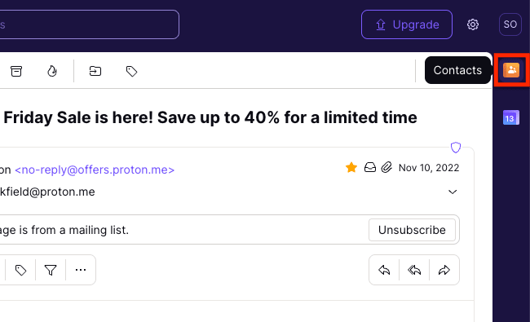This screenshot has width=530, height=322.
Task: Reply all to the message
Action: (x=414, y=270)
